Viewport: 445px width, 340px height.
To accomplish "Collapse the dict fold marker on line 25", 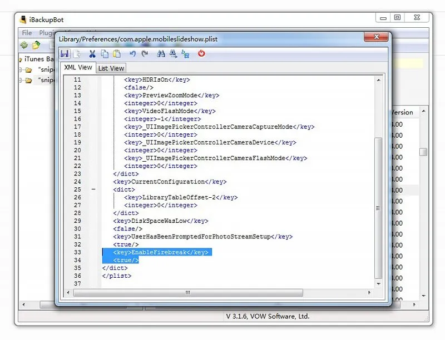I will (93, 189).
